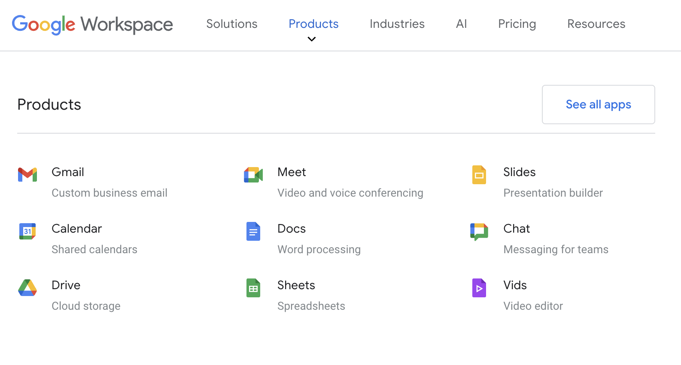Click the 'Custom business email' text
Viewport: 681px width, 365px height.
pos(109,193)
